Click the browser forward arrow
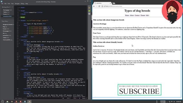Image resolution: width=183 pixels, height=103 pixels. pos(97,6)
